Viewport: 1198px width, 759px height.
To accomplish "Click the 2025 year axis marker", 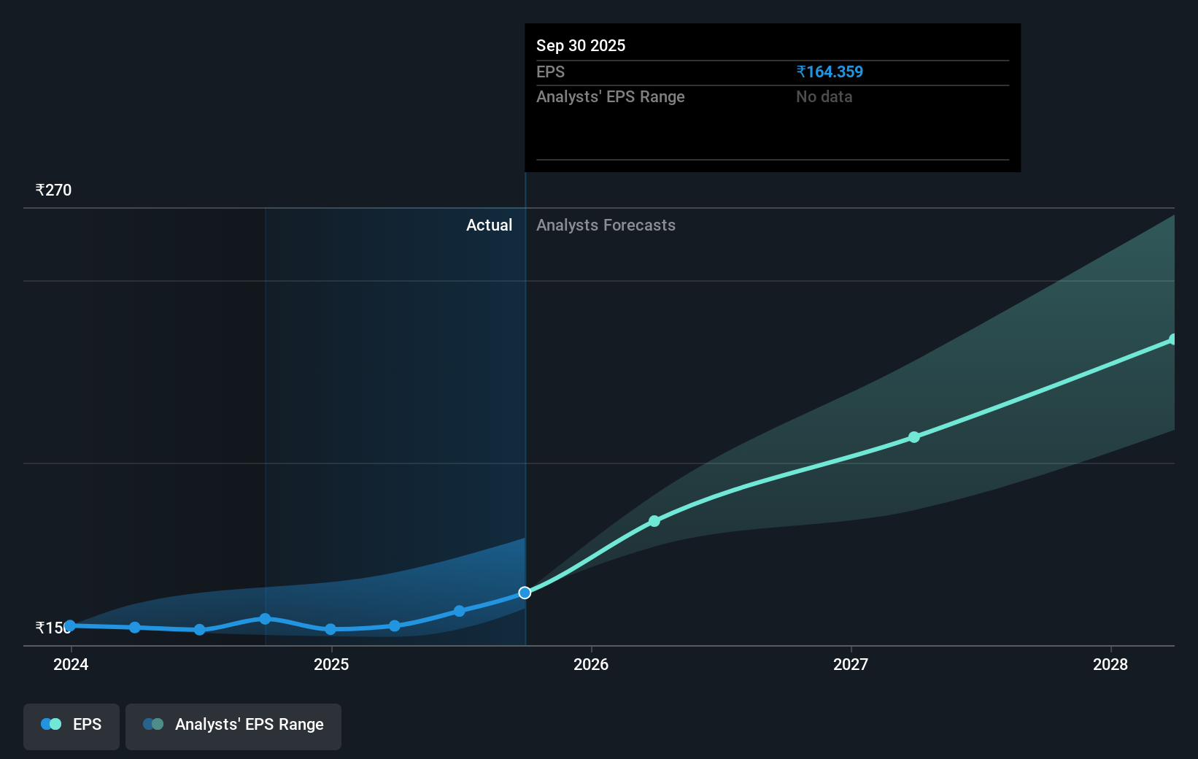I will (332, 665).
